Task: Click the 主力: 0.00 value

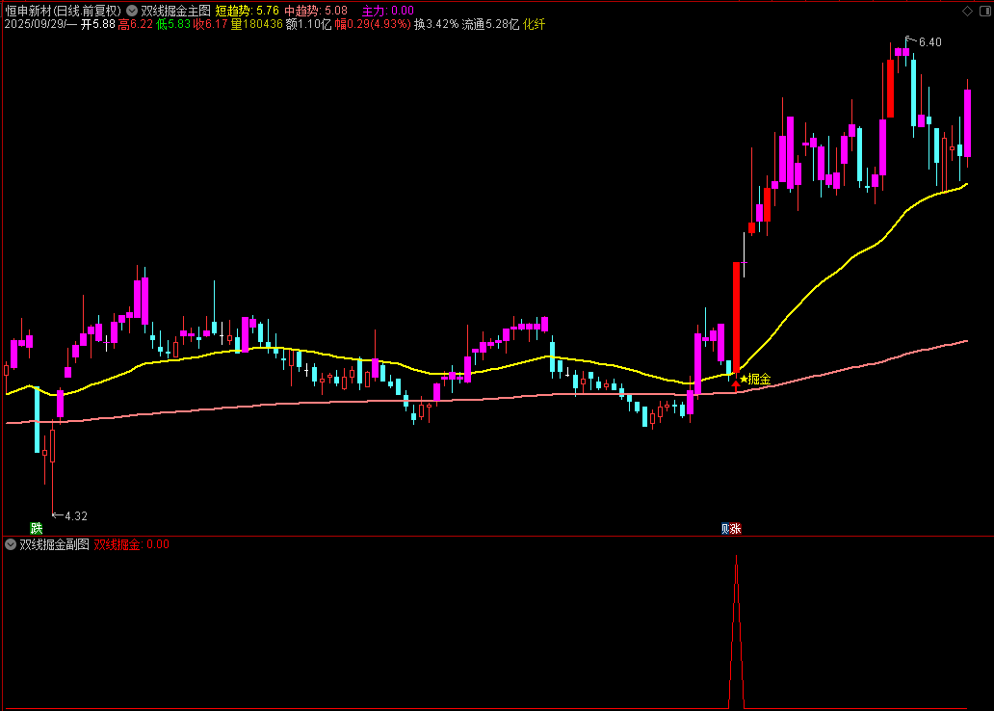Action: (387, 11)
